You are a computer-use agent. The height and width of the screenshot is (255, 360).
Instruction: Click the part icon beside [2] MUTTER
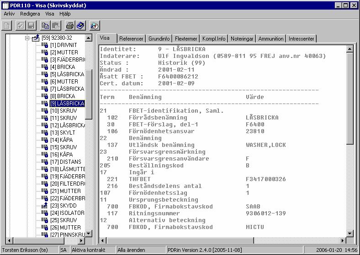click(44, 52)
